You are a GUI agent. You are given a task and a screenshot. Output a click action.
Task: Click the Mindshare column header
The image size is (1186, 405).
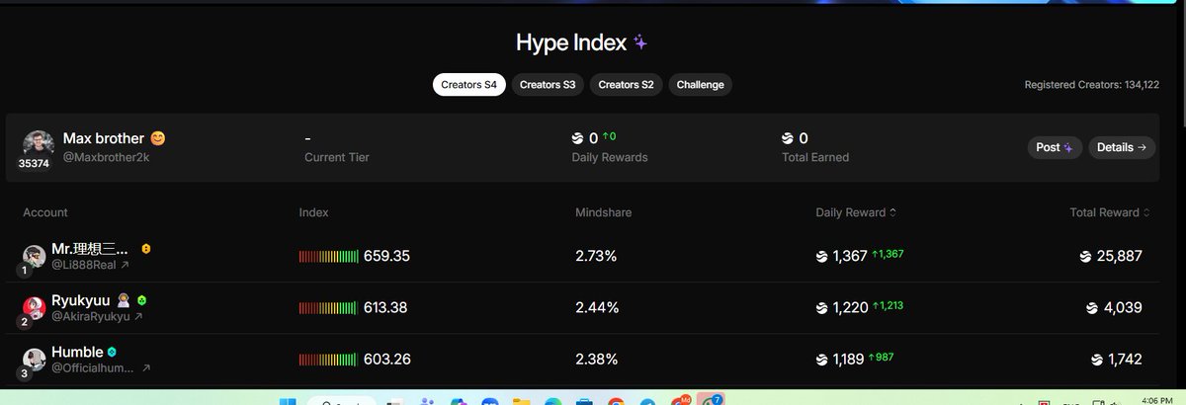coord(604,212)
